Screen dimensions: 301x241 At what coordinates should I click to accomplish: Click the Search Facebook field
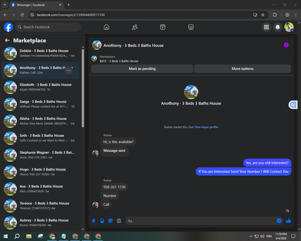(x=48, y=27)
